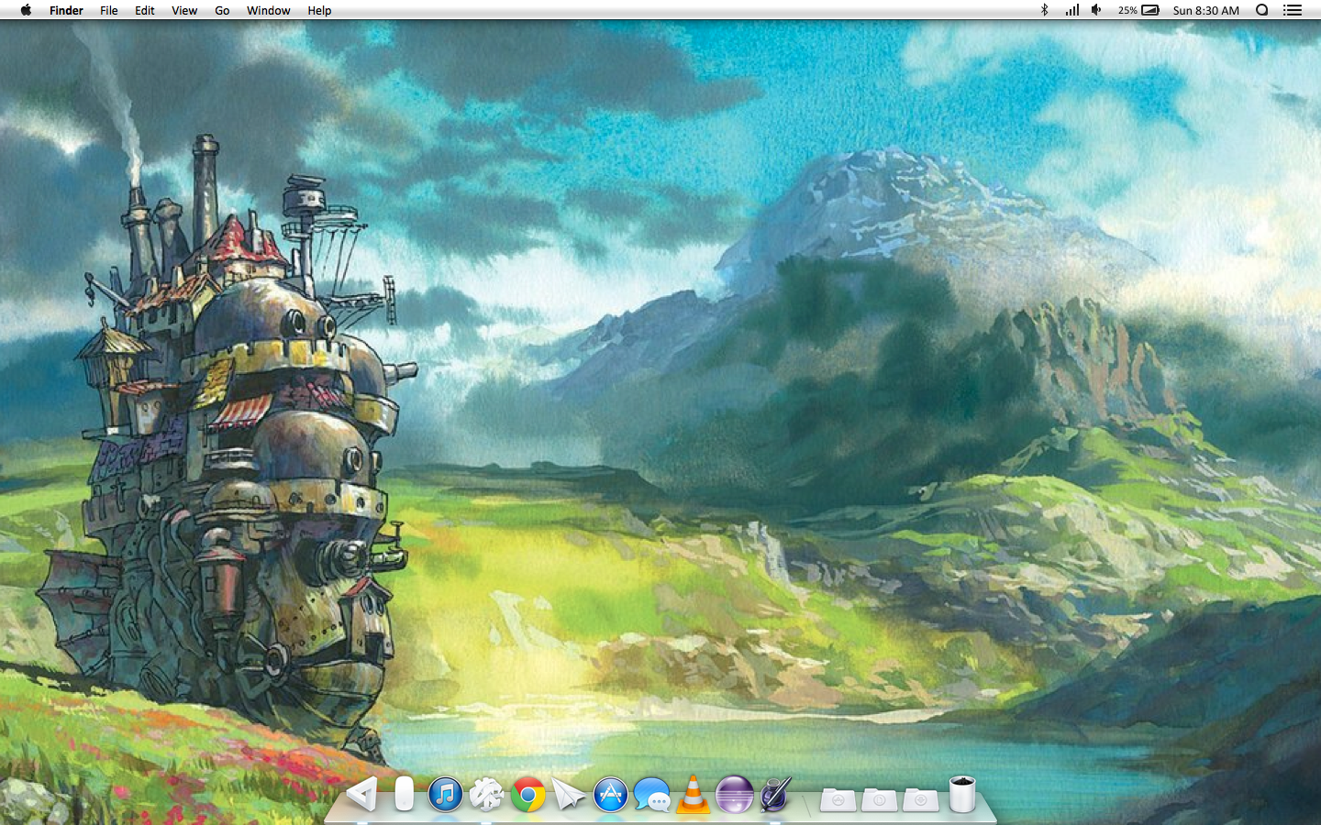Click the Bluetooth status icon
The width and height of the screenshot is (1321, 825).
coord(1044,10)
